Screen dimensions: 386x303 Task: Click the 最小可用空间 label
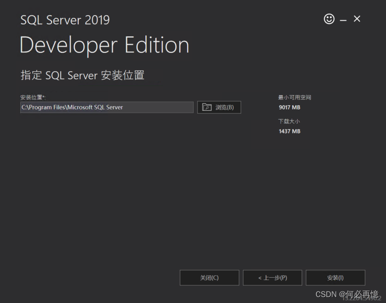294,97
